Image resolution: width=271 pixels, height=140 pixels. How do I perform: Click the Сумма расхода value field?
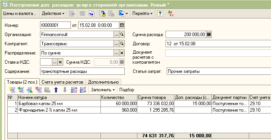click(x=186, y=35)
